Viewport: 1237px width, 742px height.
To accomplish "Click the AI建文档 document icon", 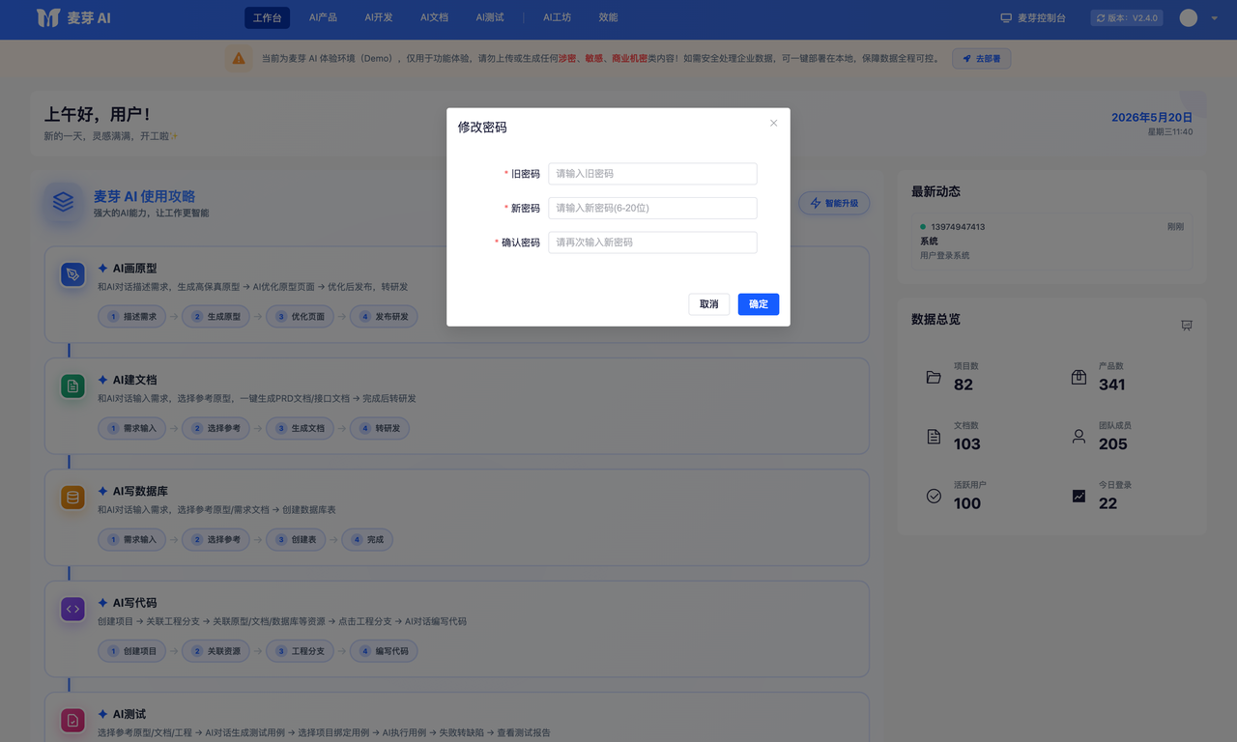I will point(72,387).
